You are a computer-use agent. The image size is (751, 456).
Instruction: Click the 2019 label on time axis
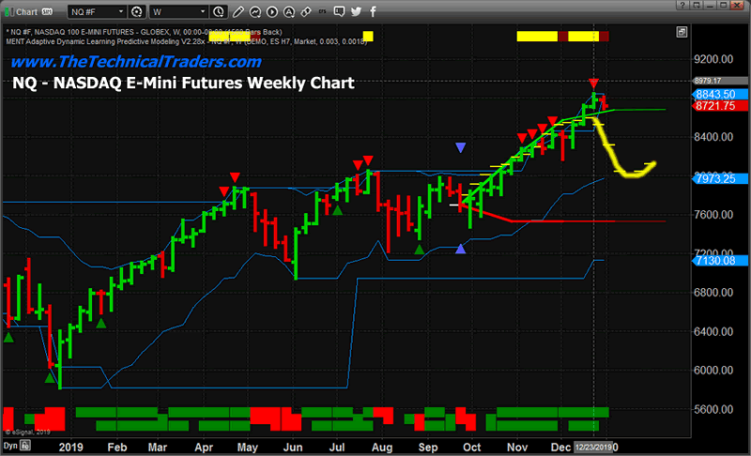click(70, 447)
